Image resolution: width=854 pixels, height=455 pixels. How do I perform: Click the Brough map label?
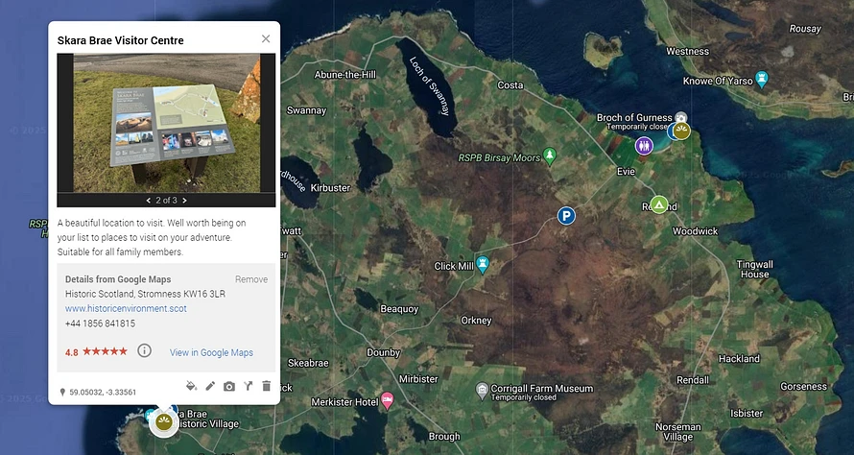tap(444, 437)
